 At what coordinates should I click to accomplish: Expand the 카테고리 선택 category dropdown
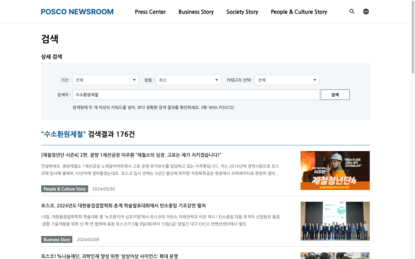click(287, 80)
